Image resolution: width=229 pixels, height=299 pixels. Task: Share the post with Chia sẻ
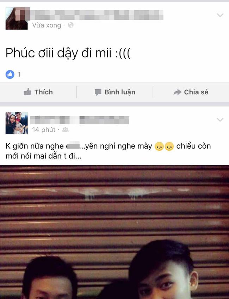click(x=191, y=92)
